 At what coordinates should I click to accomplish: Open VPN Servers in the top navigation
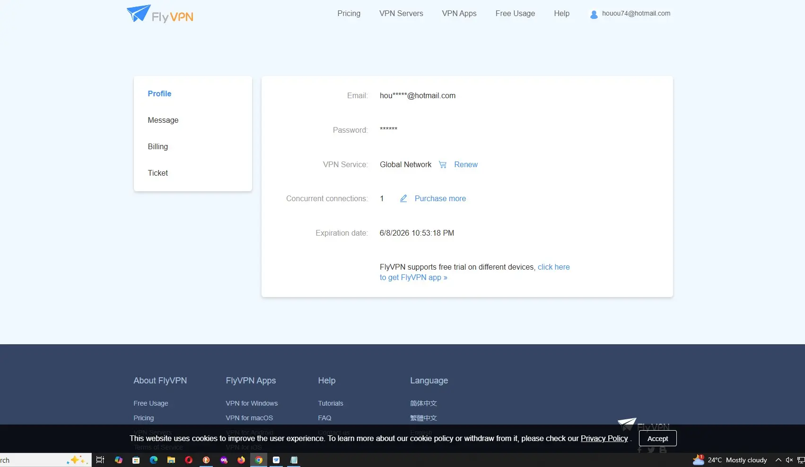(401, 14)
